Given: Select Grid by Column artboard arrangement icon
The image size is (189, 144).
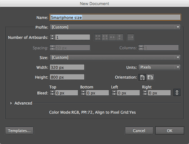Looking at the screenshot, I should (105, 37).
